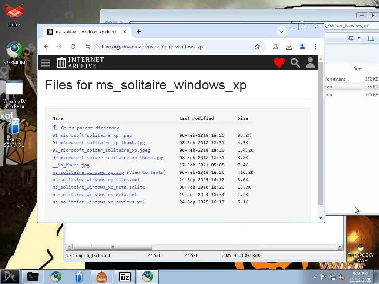Open ms_solitaire_windows_xp_meta.xml link
Screen dimensions: 379x284
(x=94, y=195)
